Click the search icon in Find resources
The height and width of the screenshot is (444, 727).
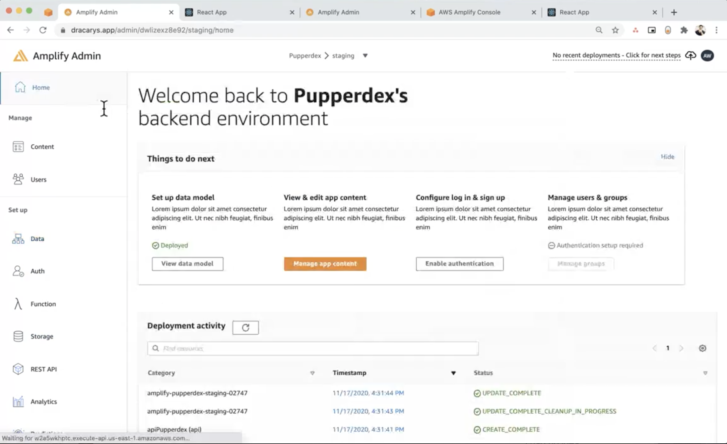click(x=155, y=348)
